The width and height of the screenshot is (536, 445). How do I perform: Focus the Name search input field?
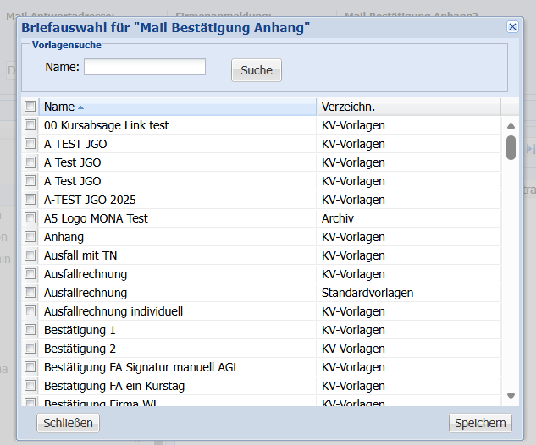pyautogui.click(x=145, y=67)
